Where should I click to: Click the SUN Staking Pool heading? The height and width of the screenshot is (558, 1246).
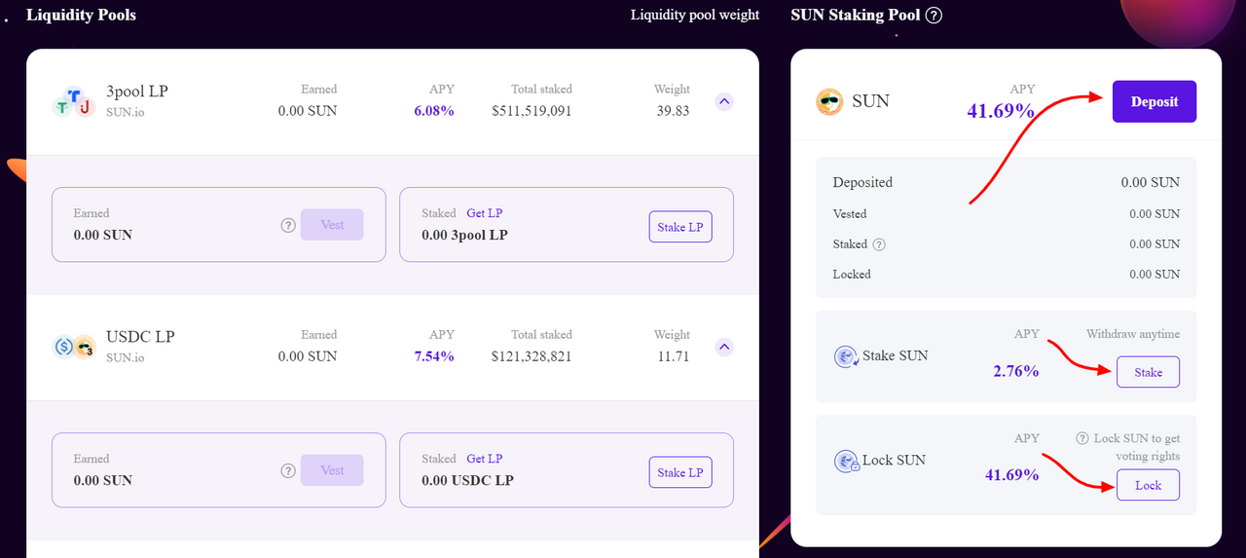(x=856, y=15)
